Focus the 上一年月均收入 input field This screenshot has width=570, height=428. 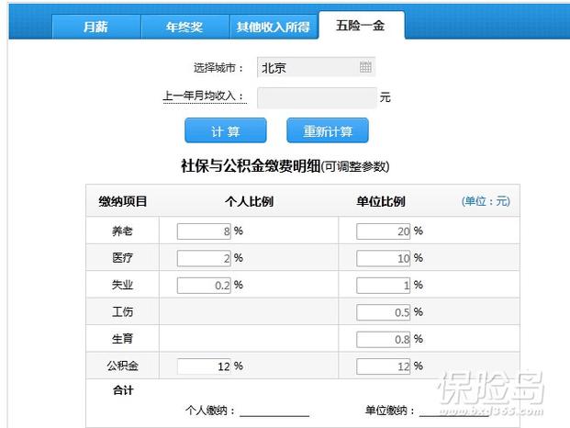[317, 97]
